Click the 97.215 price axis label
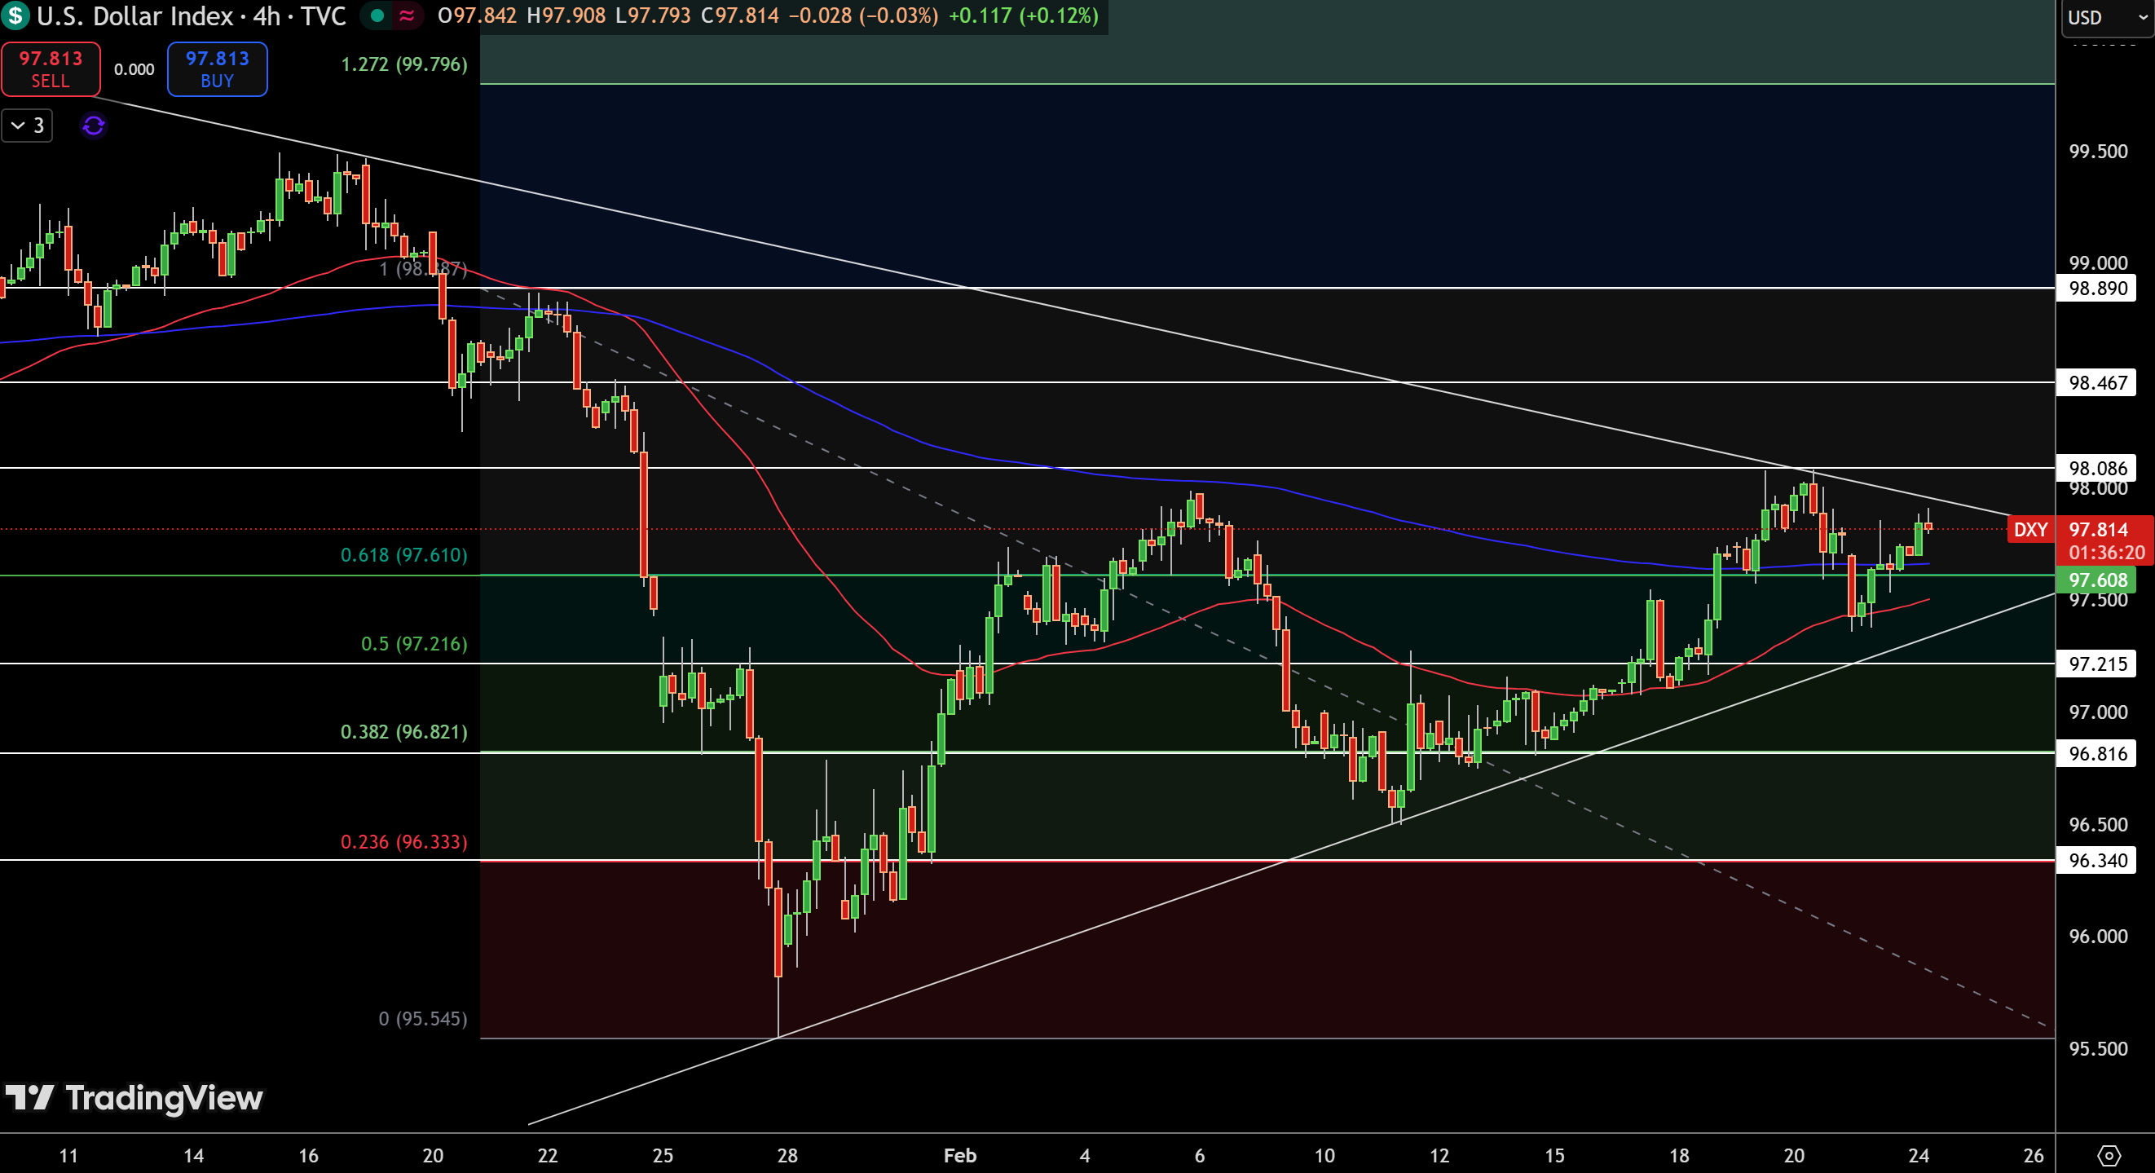 click(x=2097, y=664)
